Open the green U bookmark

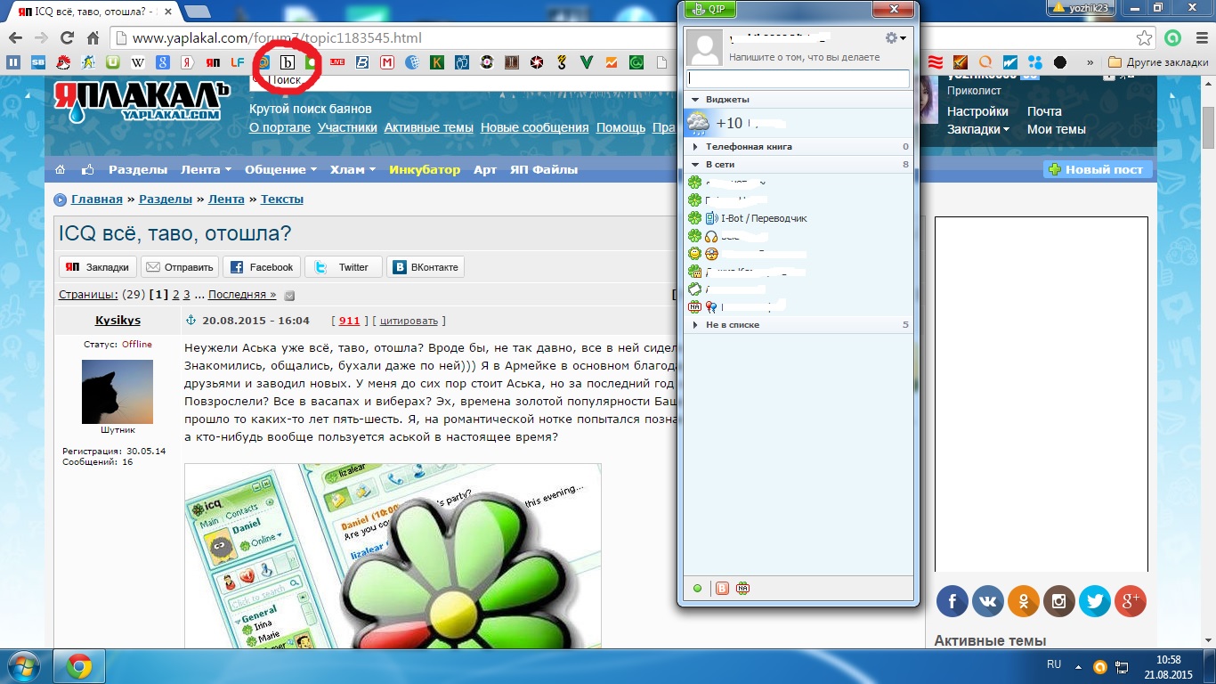pos(113,62)
